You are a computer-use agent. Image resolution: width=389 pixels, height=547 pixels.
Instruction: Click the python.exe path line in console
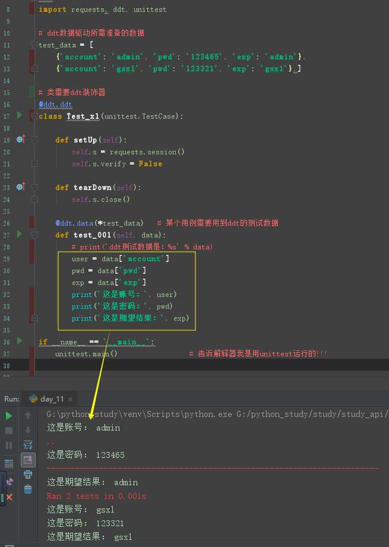point(217,414)
